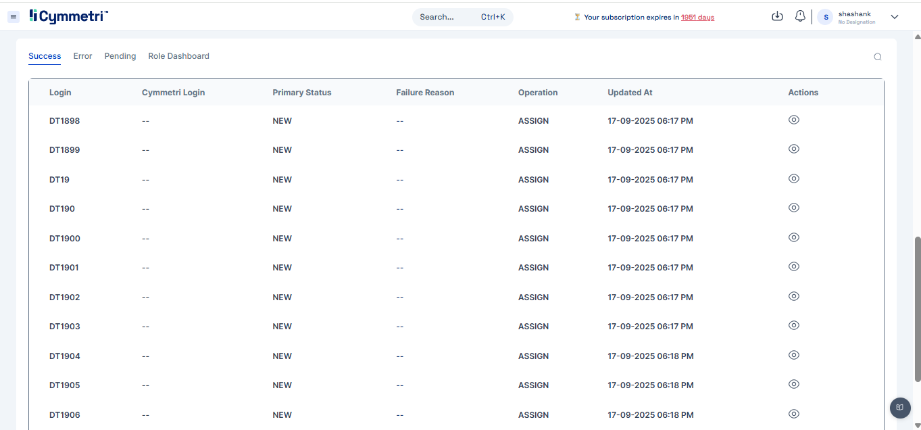Click the updated time for DT1905
The height and width of the screenshot is (430, 921).
click(651, 385)
